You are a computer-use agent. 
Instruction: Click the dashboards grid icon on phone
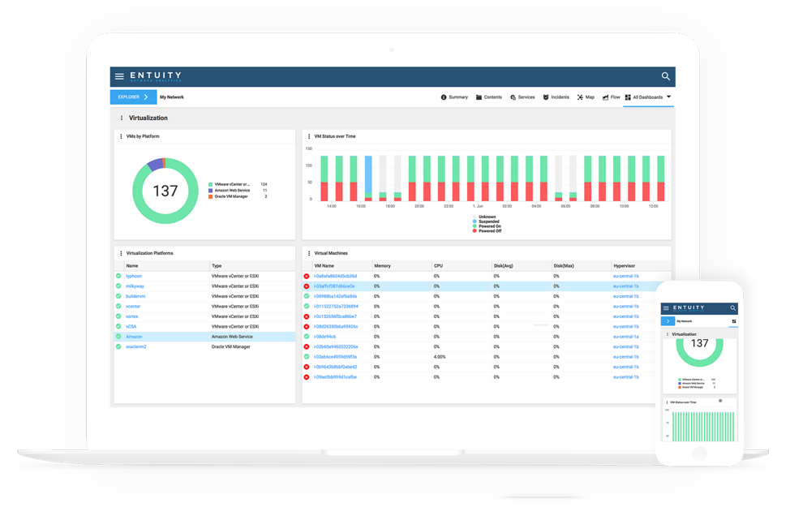coord(734,321)
